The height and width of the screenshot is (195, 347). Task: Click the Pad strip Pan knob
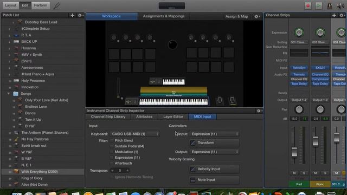point(299,109)
